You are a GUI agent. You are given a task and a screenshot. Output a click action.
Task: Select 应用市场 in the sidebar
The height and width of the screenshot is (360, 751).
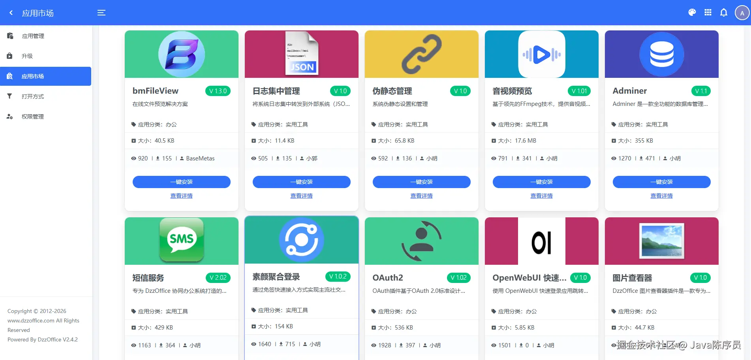pos(46,76)
